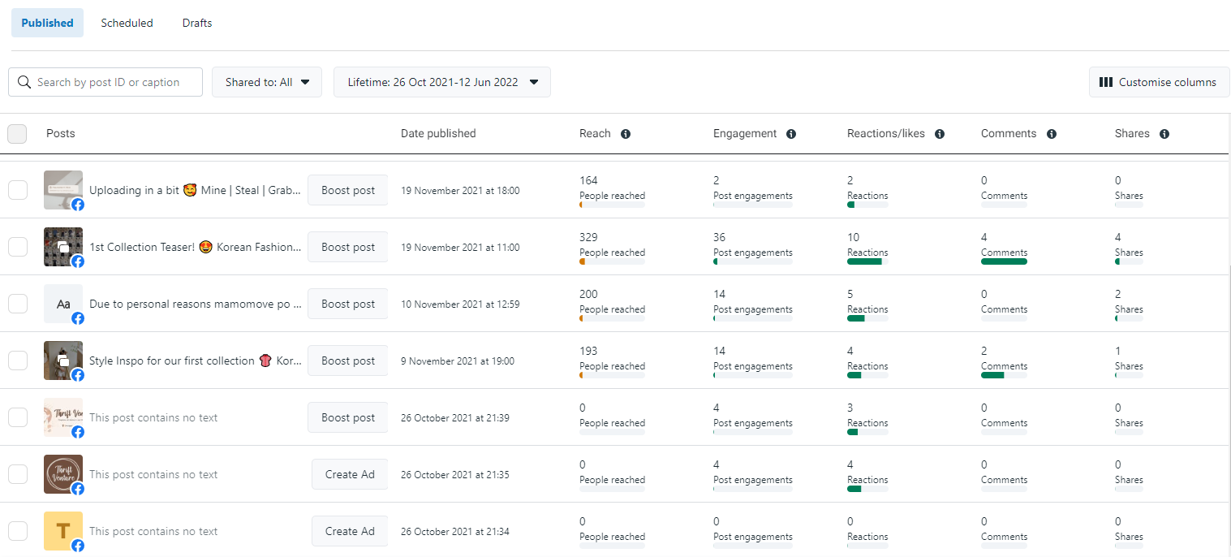Click the Reactions/likes info icon
The image size is (1231, 557).
tap(940, 134)
